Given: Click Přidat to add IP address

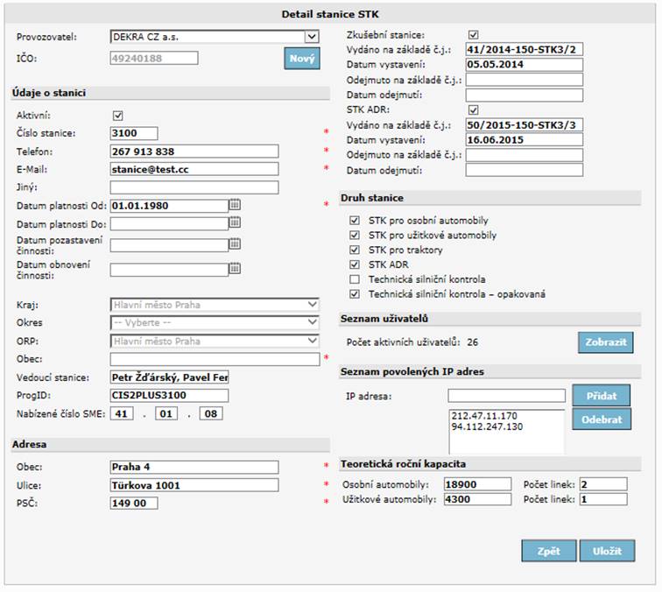Looking at the screenshot, I should tap(602, 396).
